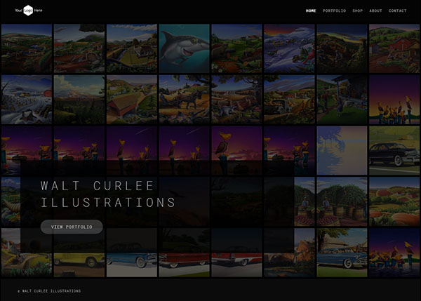Click the winter farm red barn thumbnail
The height and width of the screenshot is (301, 421).
[26, 99]
